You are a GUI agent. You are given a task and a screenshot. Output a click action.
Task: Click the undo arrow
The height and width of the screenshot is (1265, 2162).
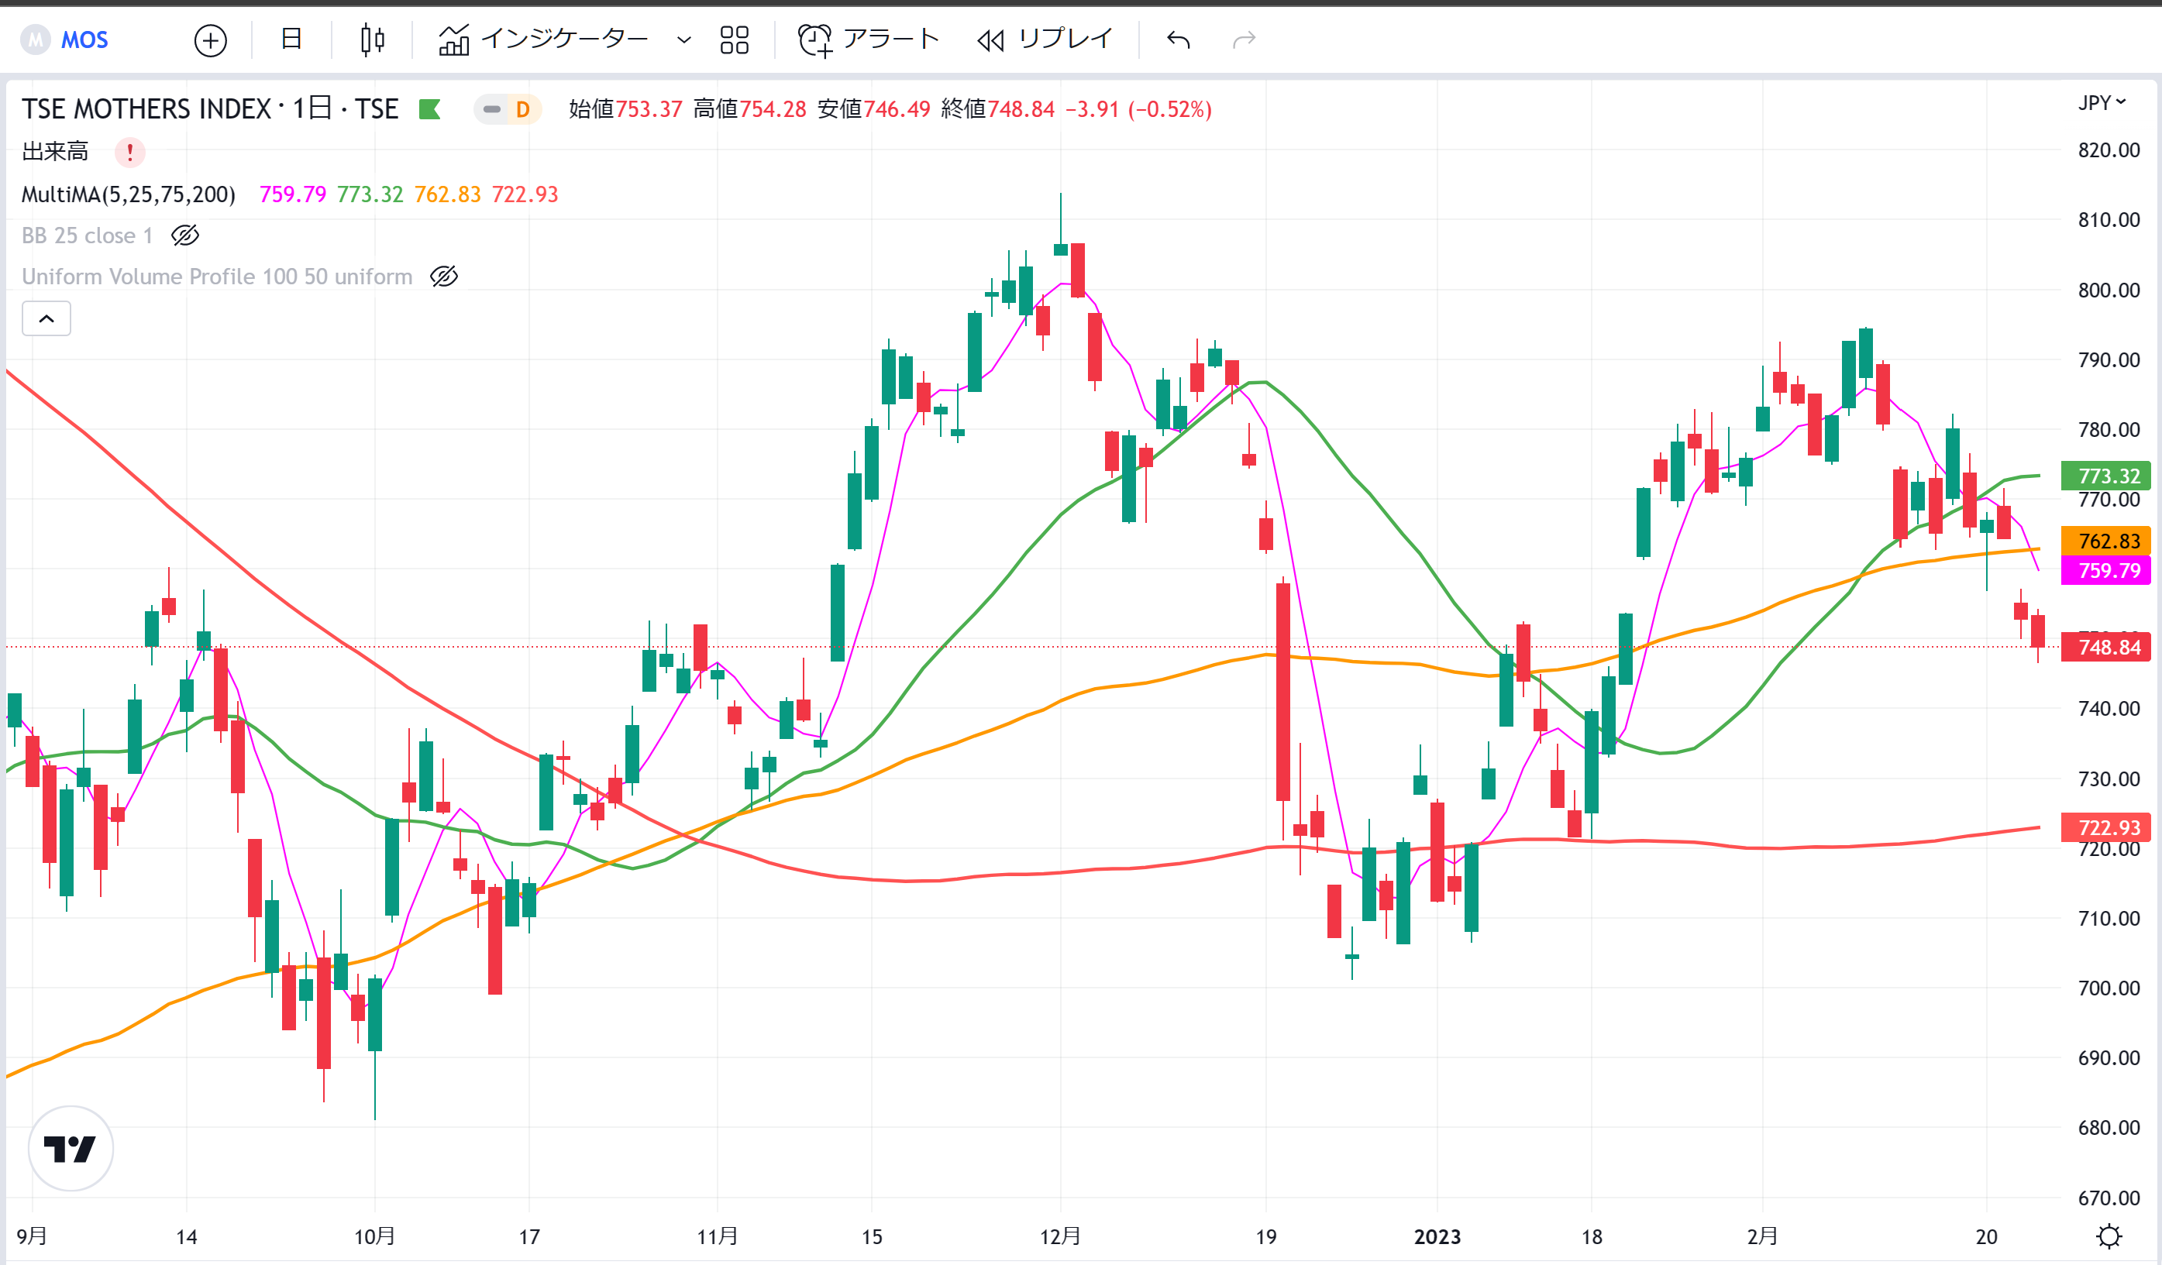(x=1179, y=40)
